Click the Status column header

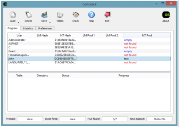point(65,76)
